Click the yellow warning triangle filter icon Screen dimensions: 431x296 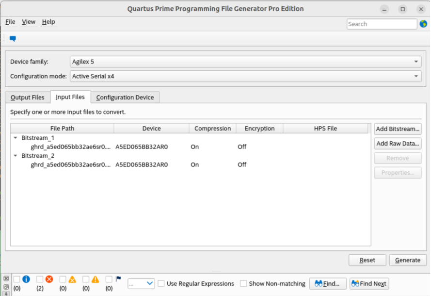click(x=96, y=279)
